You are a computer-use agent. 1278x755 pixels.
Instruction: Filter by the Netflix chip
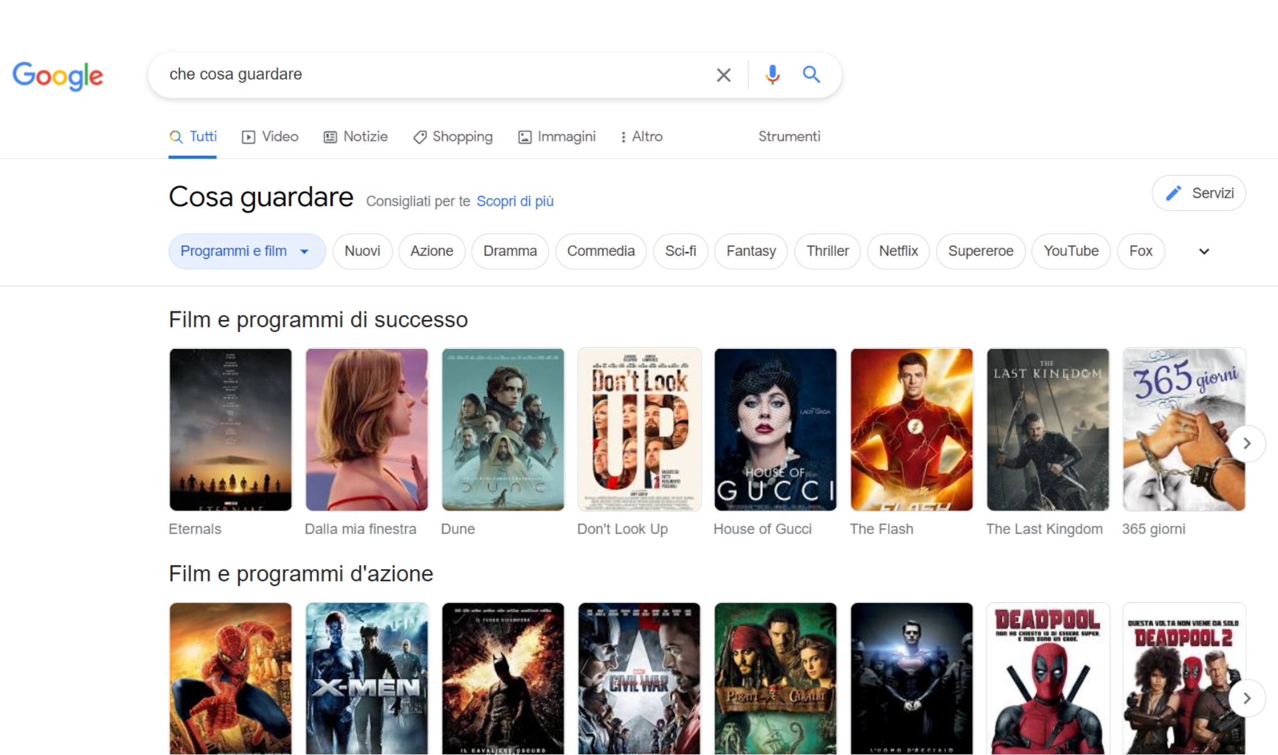[898, 251]
